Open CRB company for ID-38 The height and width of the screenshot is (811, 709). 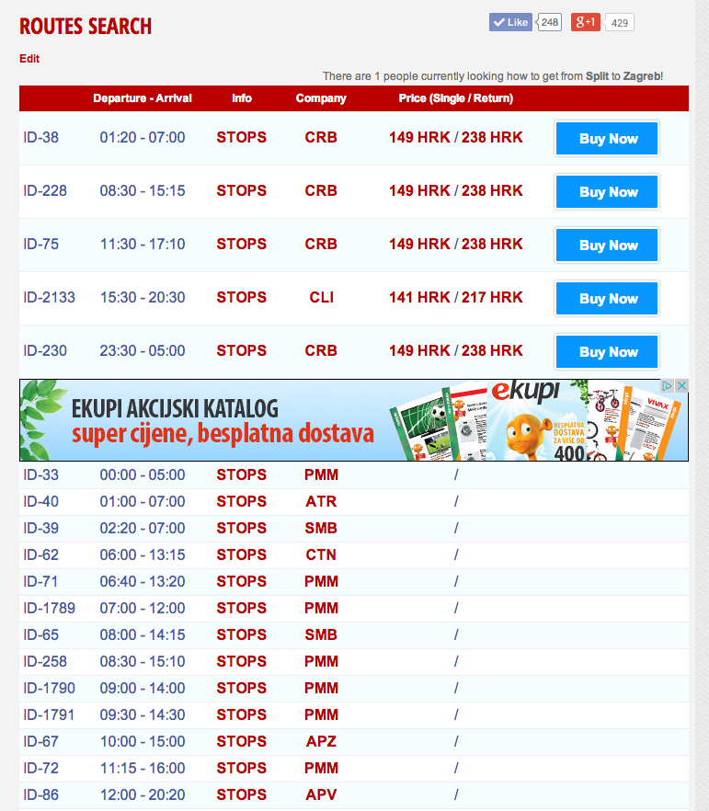321,138
